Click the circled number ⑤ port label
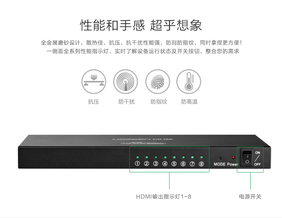Screen dimensions: 282x218 point(174,164)
